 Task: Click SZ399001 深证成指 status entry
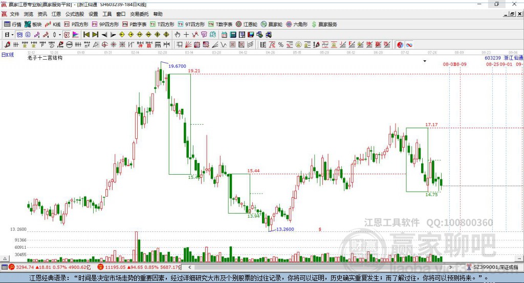pos(493,267)
